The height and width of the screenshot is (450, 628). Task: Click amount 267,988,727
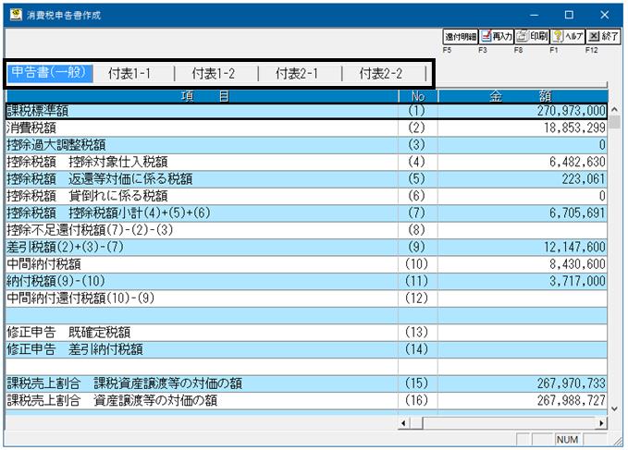tap(572, 400)
